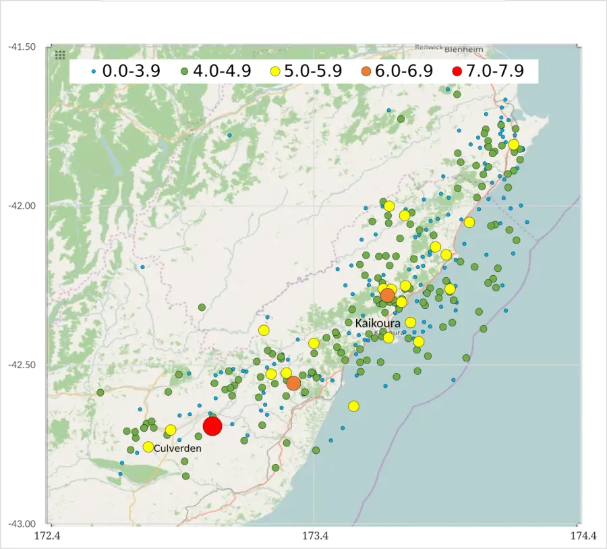Click the 174.4 axis label
The image size is (607, 549).
(583, 536)
